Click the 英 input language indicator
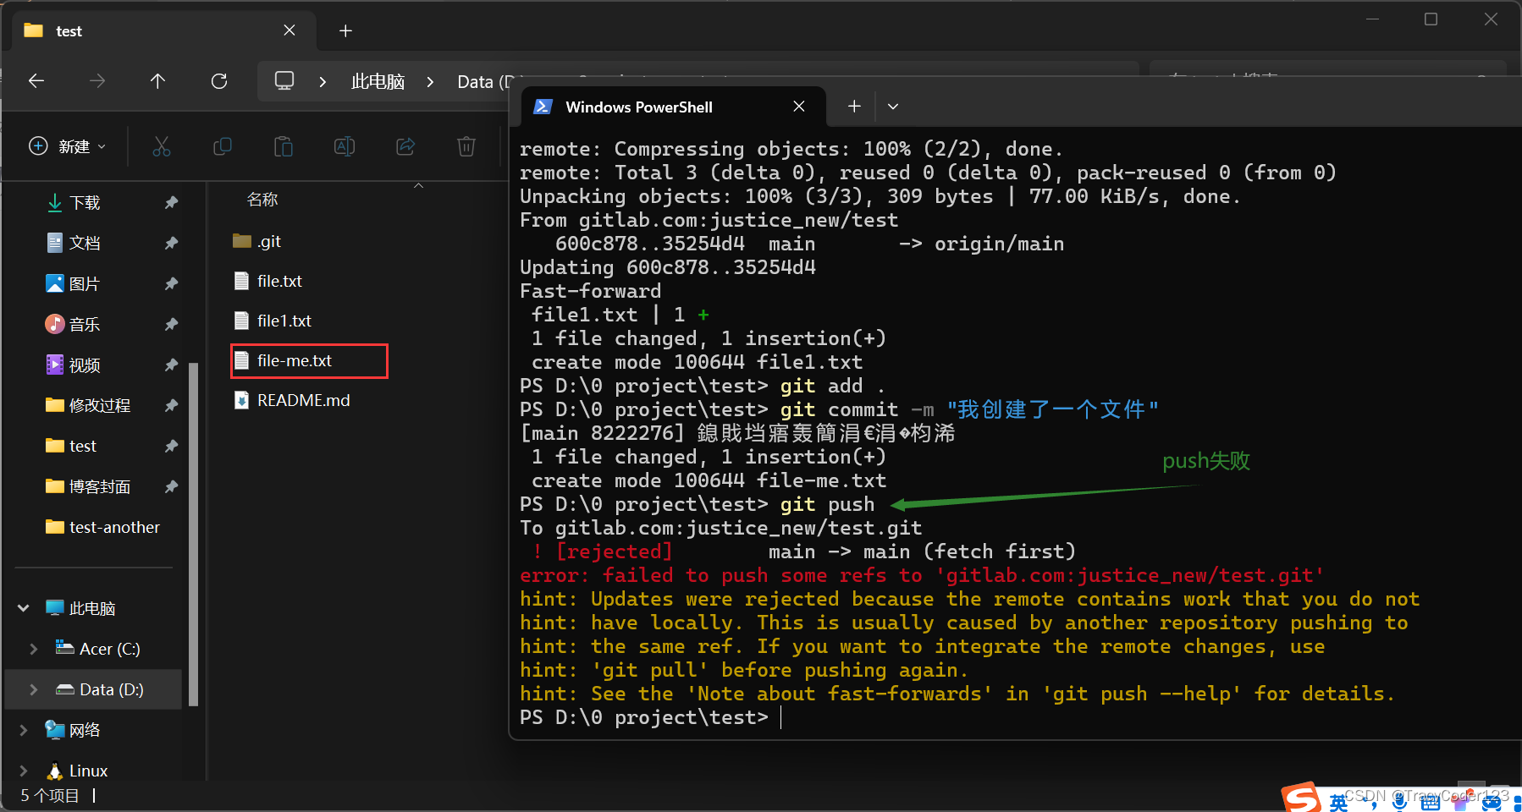This screenshot has height=812, width=1522. click(1338, 803)
